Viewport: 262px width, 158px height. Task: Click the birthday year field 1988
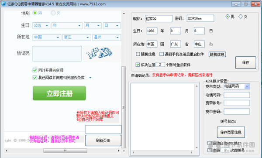point(152,31)
